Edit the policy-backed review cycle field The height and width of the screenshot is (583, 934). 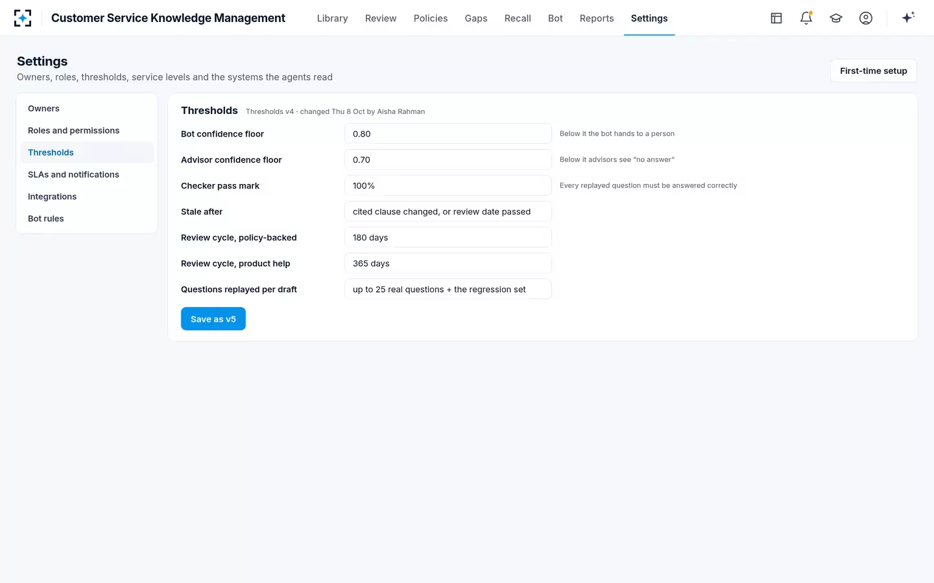pos(448,237)
